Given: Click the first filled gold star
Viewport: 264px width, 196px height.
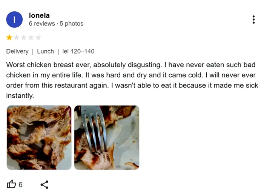Looking at the screenshot, I should (9, 38).
